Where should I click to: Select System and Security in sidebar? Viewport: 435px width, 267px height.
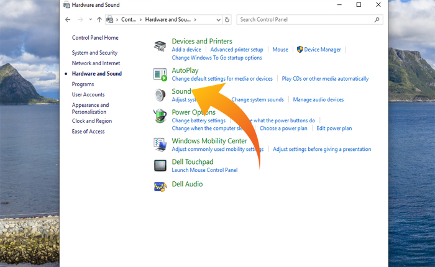tap(94, 53)
